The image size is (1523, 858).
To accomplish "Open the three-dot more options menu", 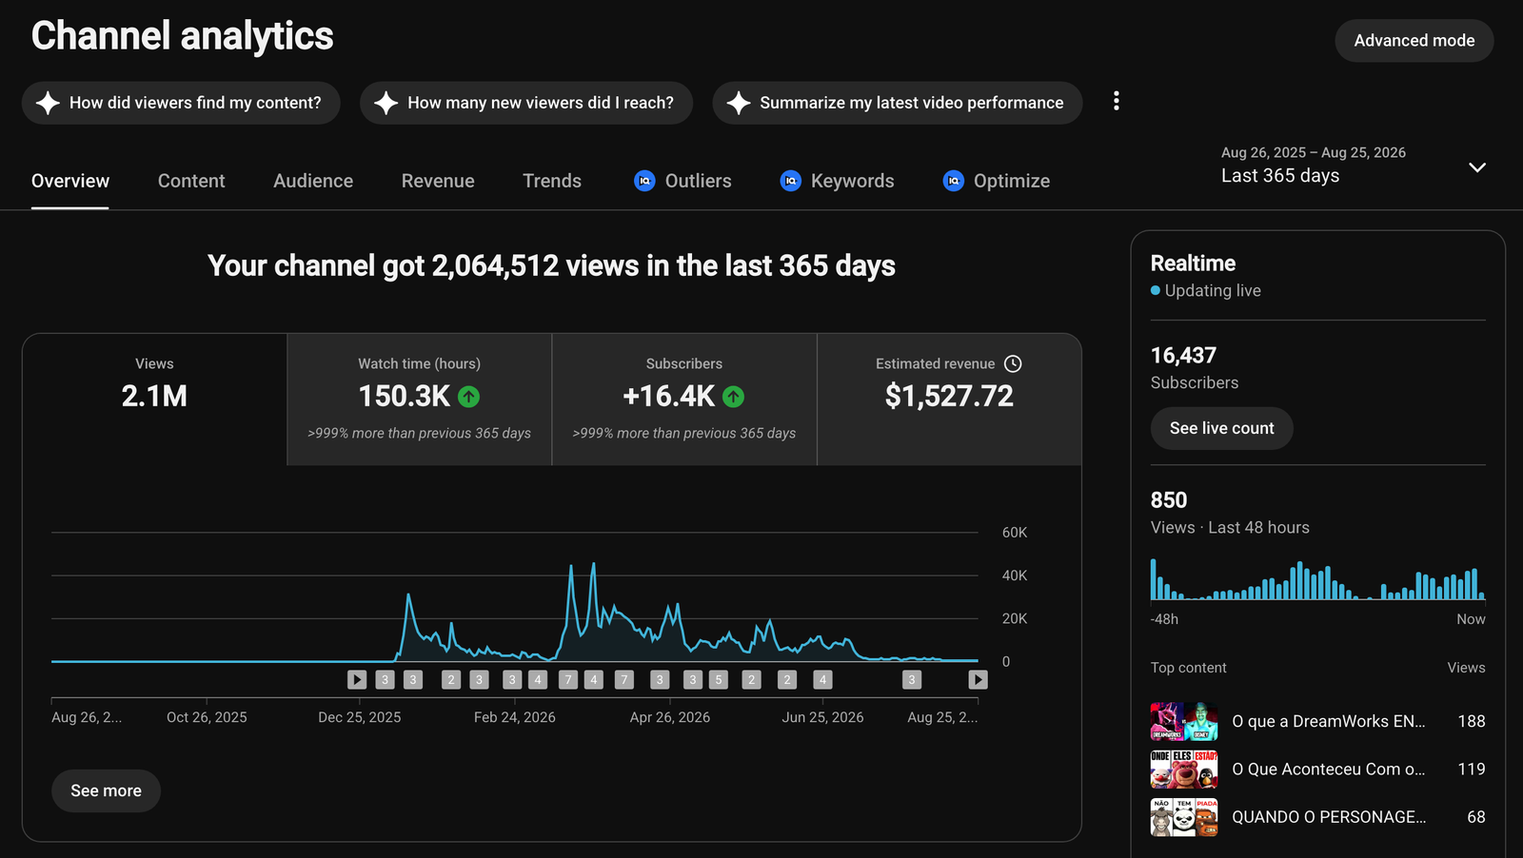I will (x=1116, y=101).
